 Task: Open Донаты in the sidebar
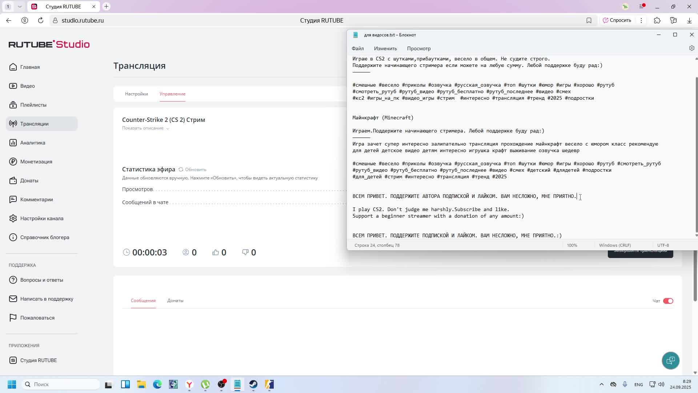(29, 180)
